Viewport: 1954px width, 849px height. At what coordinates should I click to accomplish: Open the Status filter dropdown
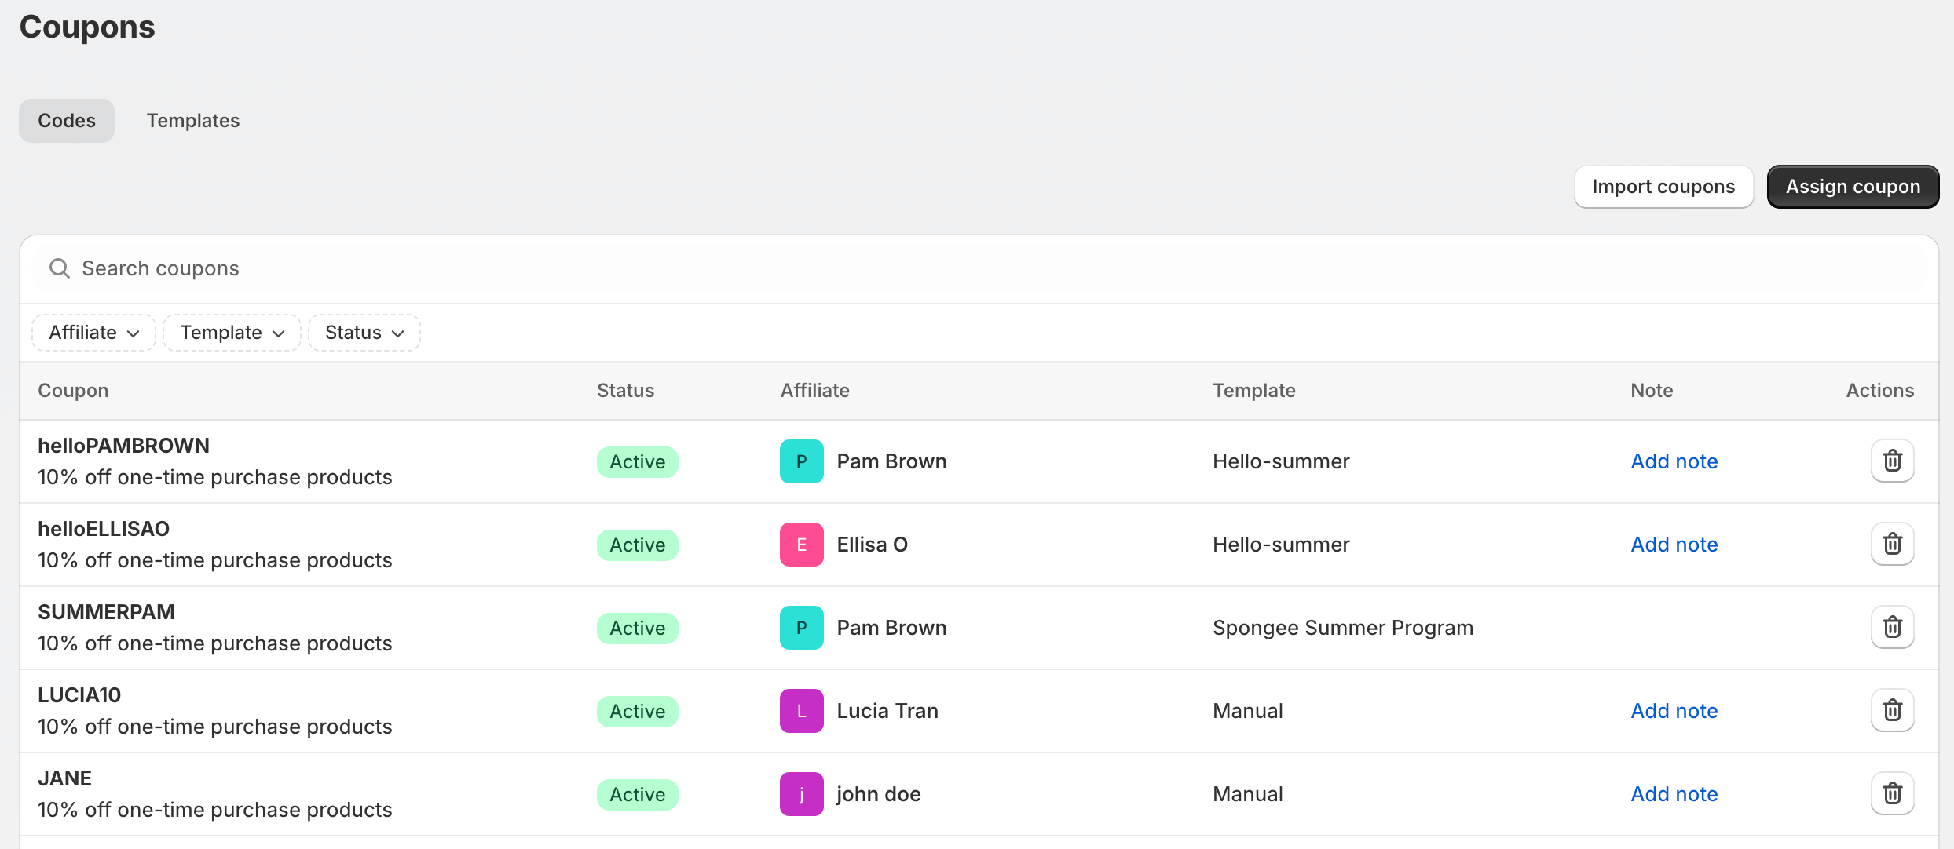(364, 333)
